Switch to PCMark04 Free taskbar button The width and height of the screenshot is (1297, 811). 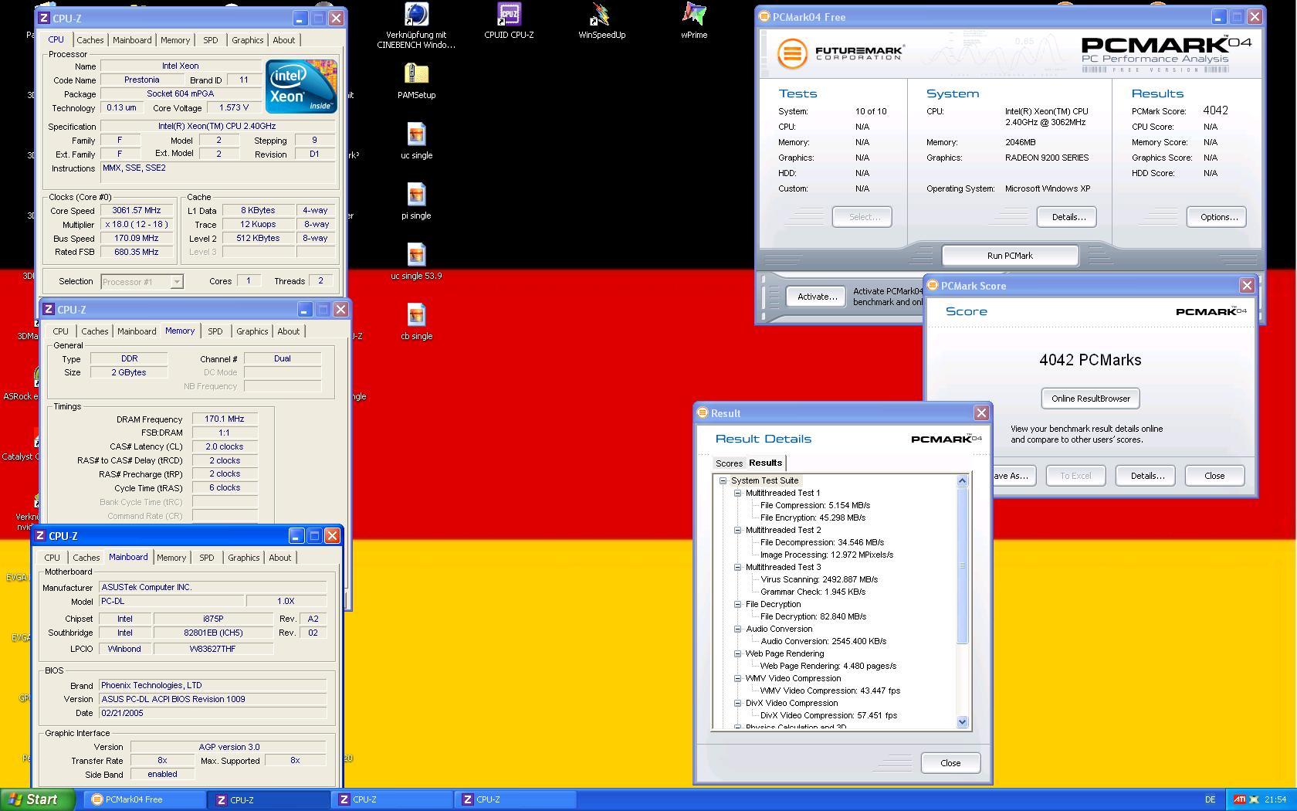coord(144,799)
